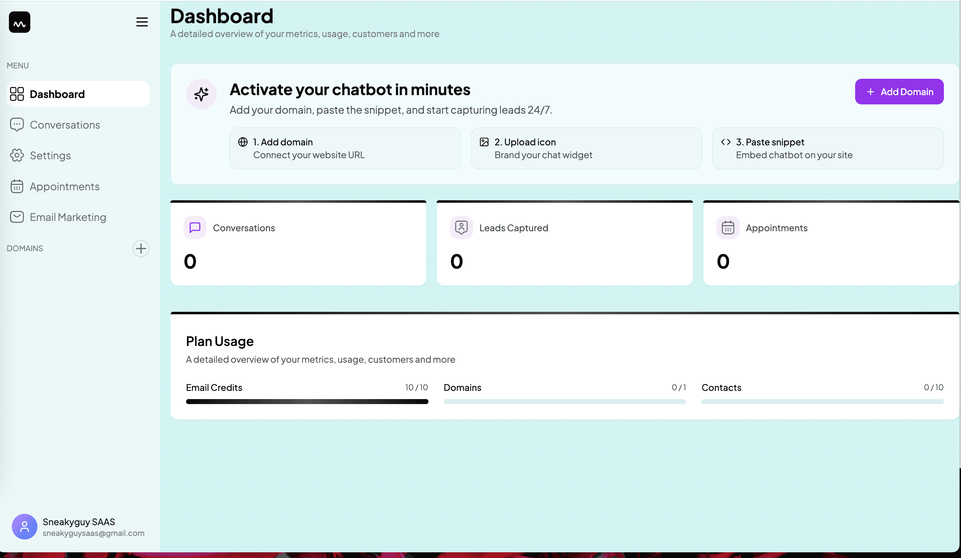Viewport: 961px width, 558px height.
Task: Click the Appointments calendar icon in the sidebar
Action: 17,186
